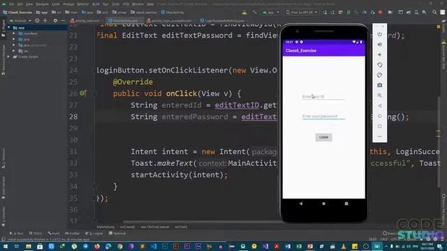Open the File menu
This screenshot has width=447, height=251.
(x=11, y=4)
